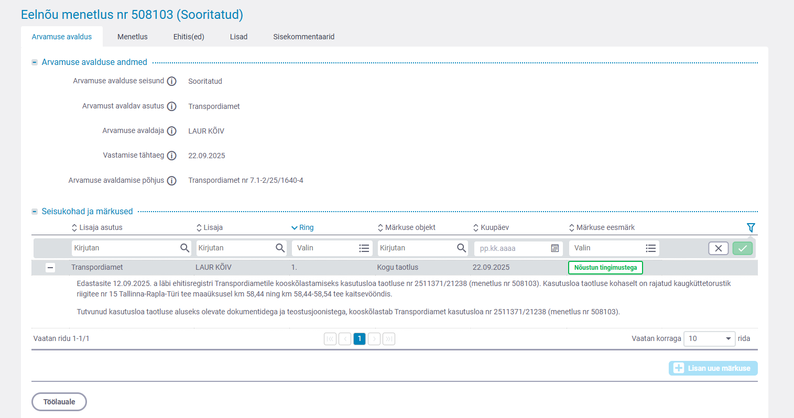This screenshot has width=794, height=418.
Task: Click the Töölauale button
Action: coord(59,402)
